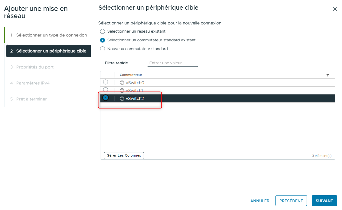Click the PRÉCÉDENT button
Screen dimensions: 342x210
291,201
